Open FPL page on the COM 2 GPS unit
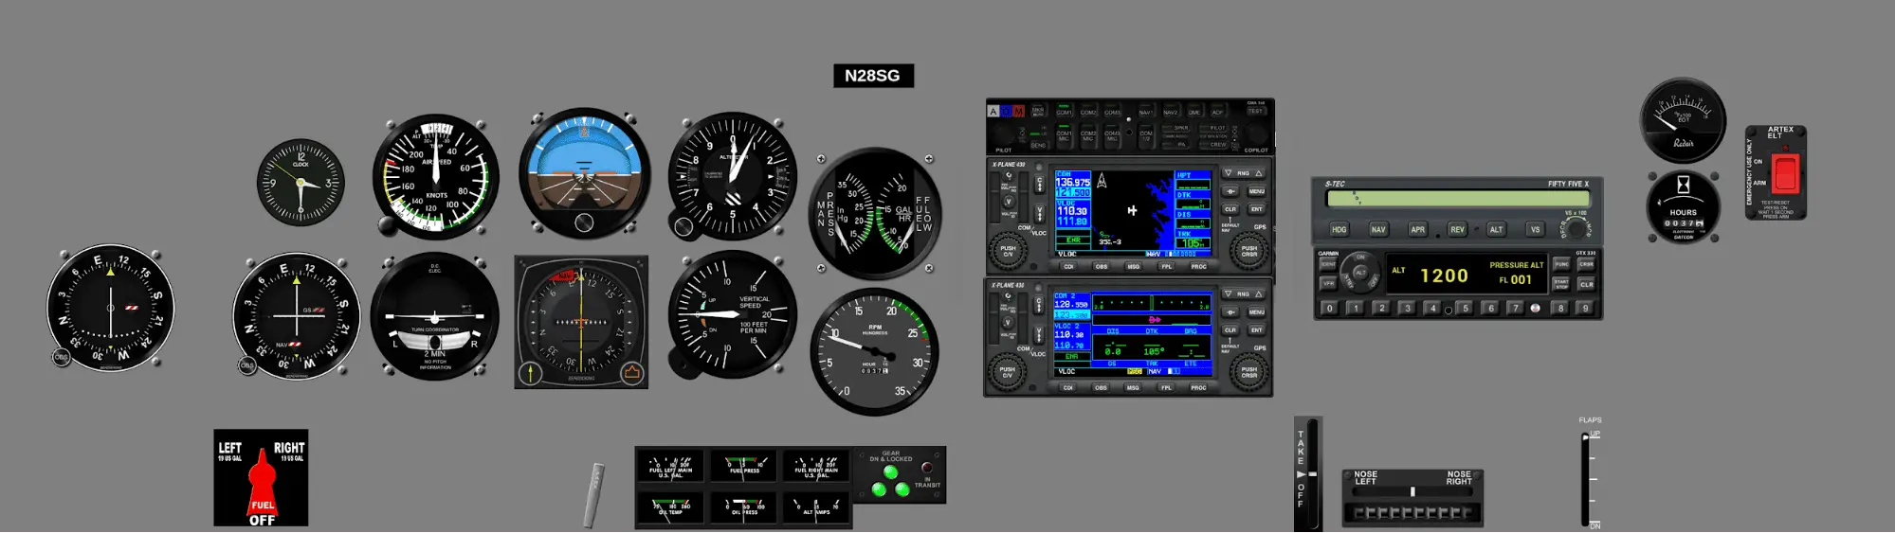 tap(1167, 387)
